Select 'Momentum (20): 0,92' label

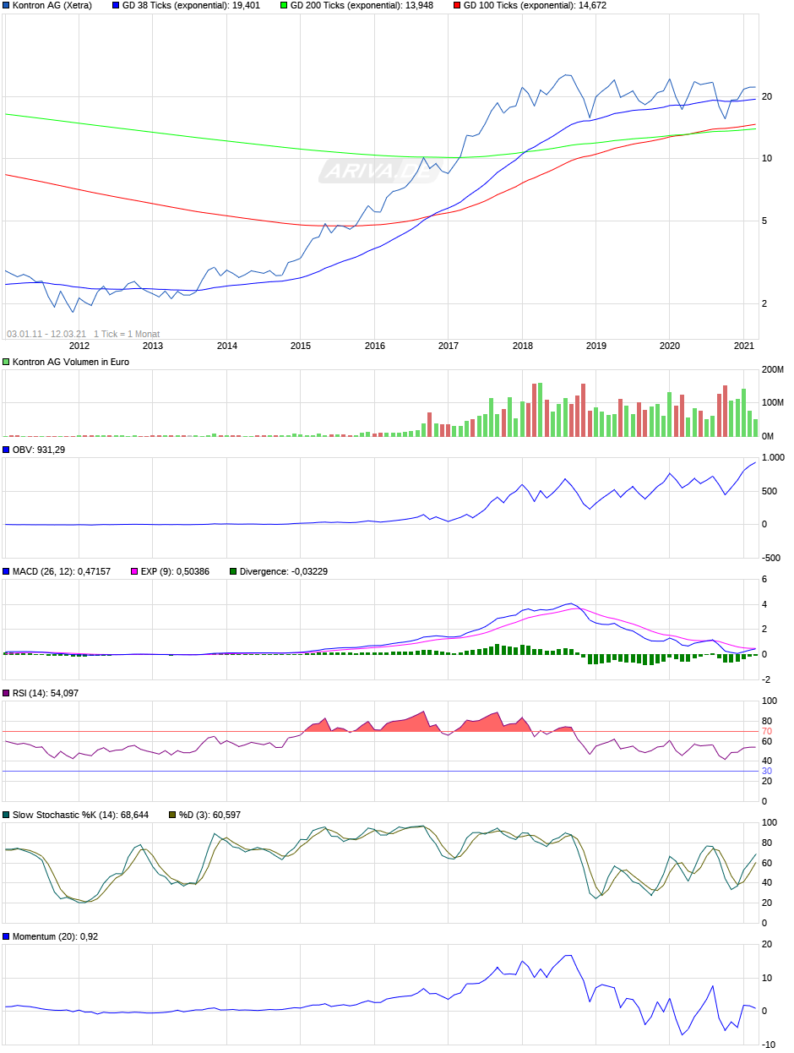56,936
